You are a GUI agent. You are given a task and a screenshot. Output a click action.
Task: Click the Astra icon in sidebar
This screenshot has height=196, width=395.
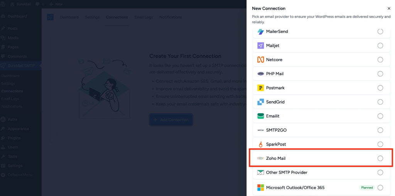(x=3, y=119)
